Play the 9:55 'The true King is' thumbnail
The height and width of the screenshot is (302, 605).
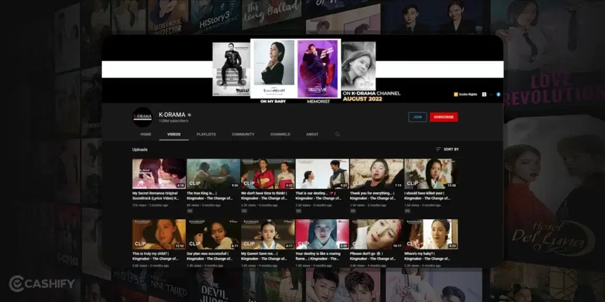pyautogui.click(x=213, y=174)
